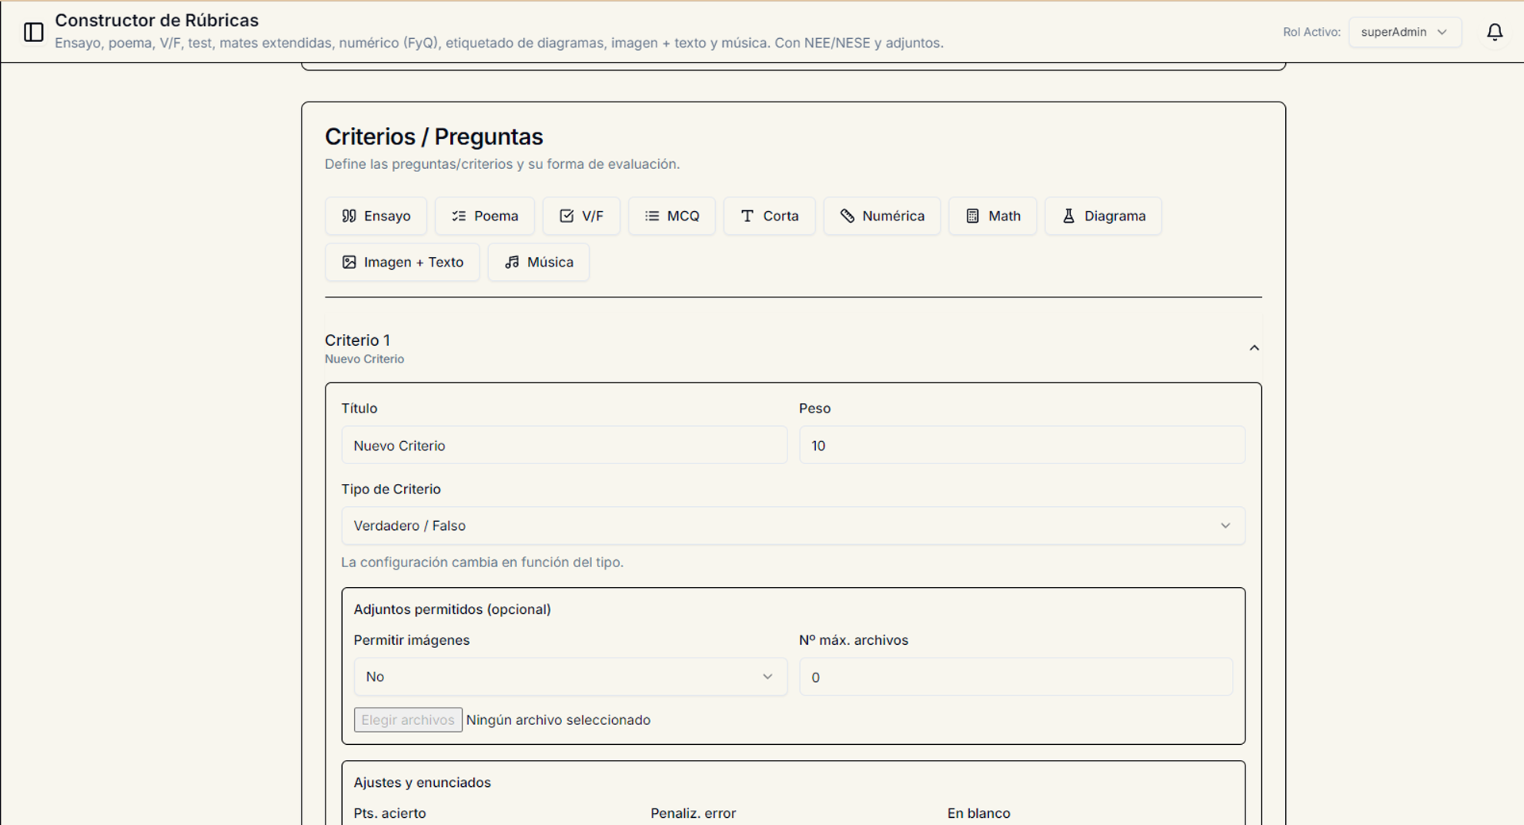The width and height of the screenshot is (1524, 825).
Task: Click the Criterios / Preguntas heading
Action: [433, 136]
